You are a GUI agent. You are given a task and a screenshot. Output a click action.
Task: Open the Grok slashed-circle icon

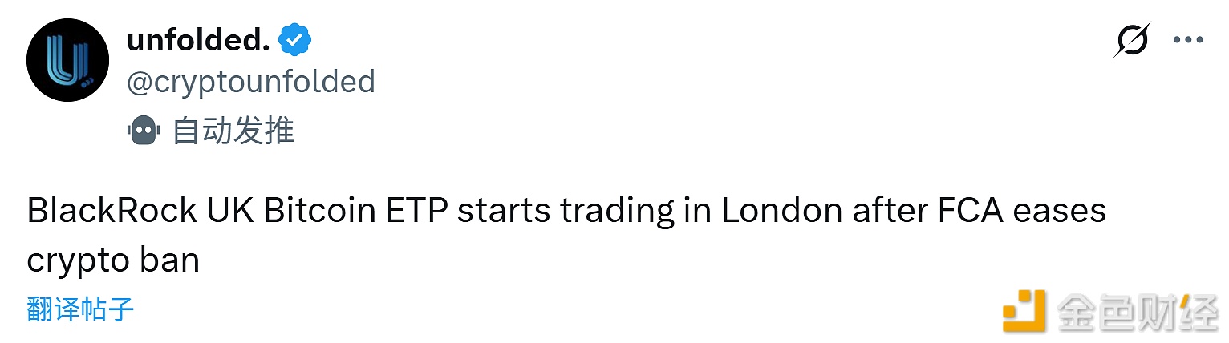click(1131, 40)
